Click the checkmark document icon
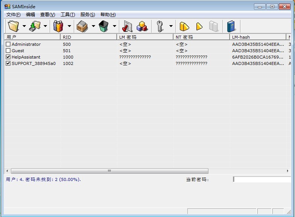 tap(126, 26)
